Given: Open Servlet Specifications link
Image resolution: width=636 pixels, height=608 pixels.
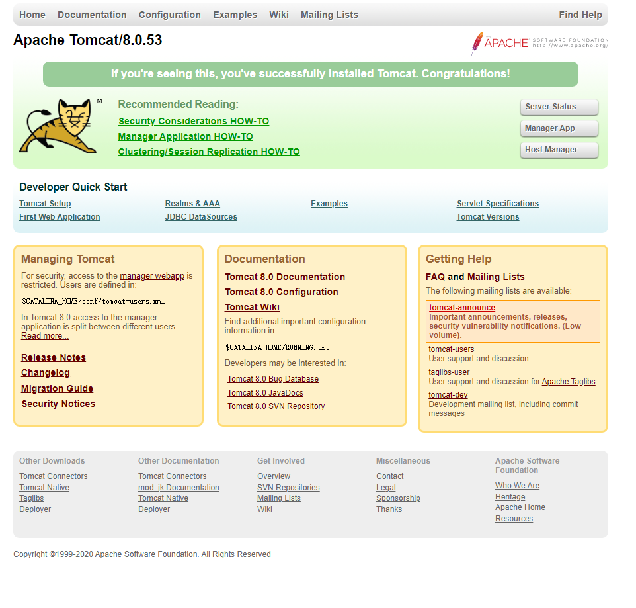Looking at the screenshot, I should 498,204.
